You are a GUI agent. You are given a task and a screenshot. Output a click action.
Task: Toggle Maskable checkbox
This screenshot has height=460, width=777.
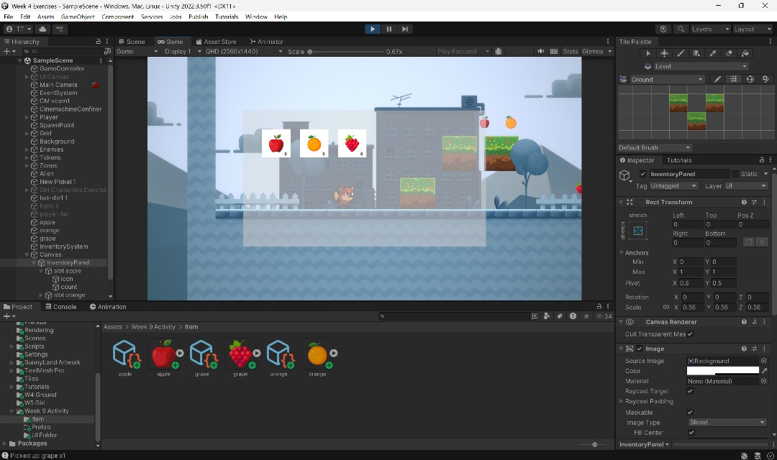tap(690, 413)
